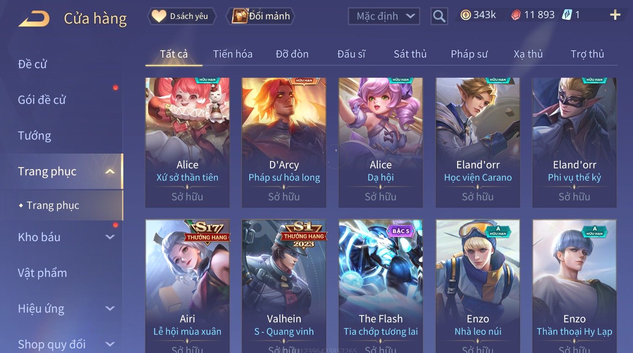The image size is (633, 353).
Task: Tap the blue ticket currency icon
Action: (567, 15)
